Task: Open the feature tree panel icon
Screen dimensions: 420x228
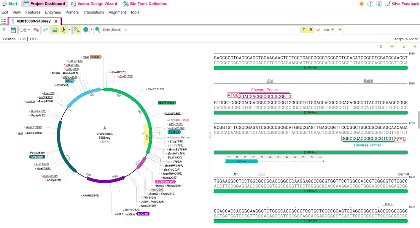Action: [3, 21]
